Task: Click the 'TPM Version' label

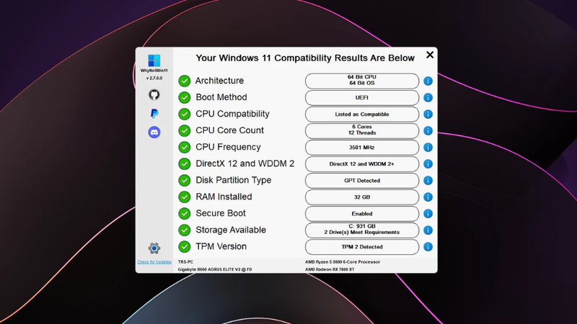Action: coord(221,246)
